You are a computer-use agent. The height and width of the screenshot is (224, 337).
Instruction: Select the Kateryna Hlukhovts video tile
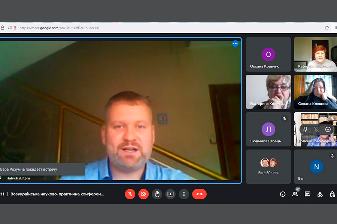coord(316,55)
